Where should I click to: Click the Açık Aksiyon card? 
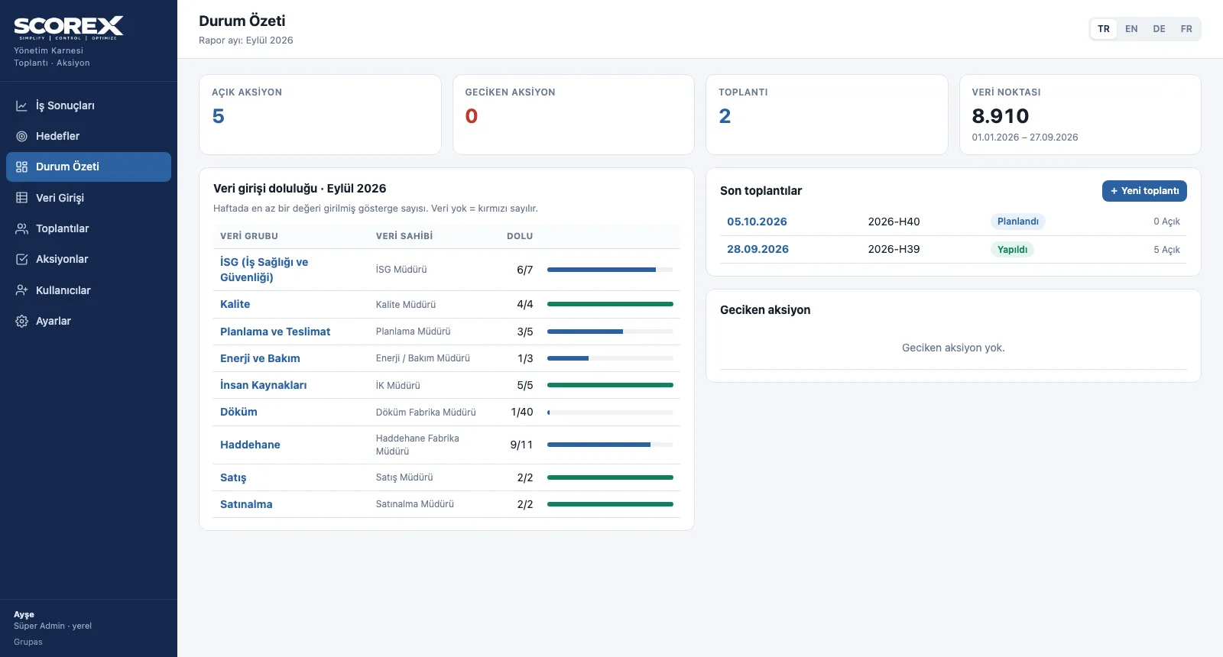coord(320,115)
